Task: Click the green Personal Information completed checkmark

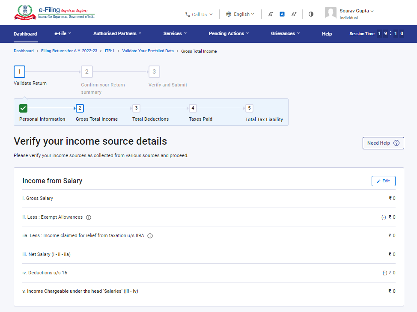Action: (24, 108)
